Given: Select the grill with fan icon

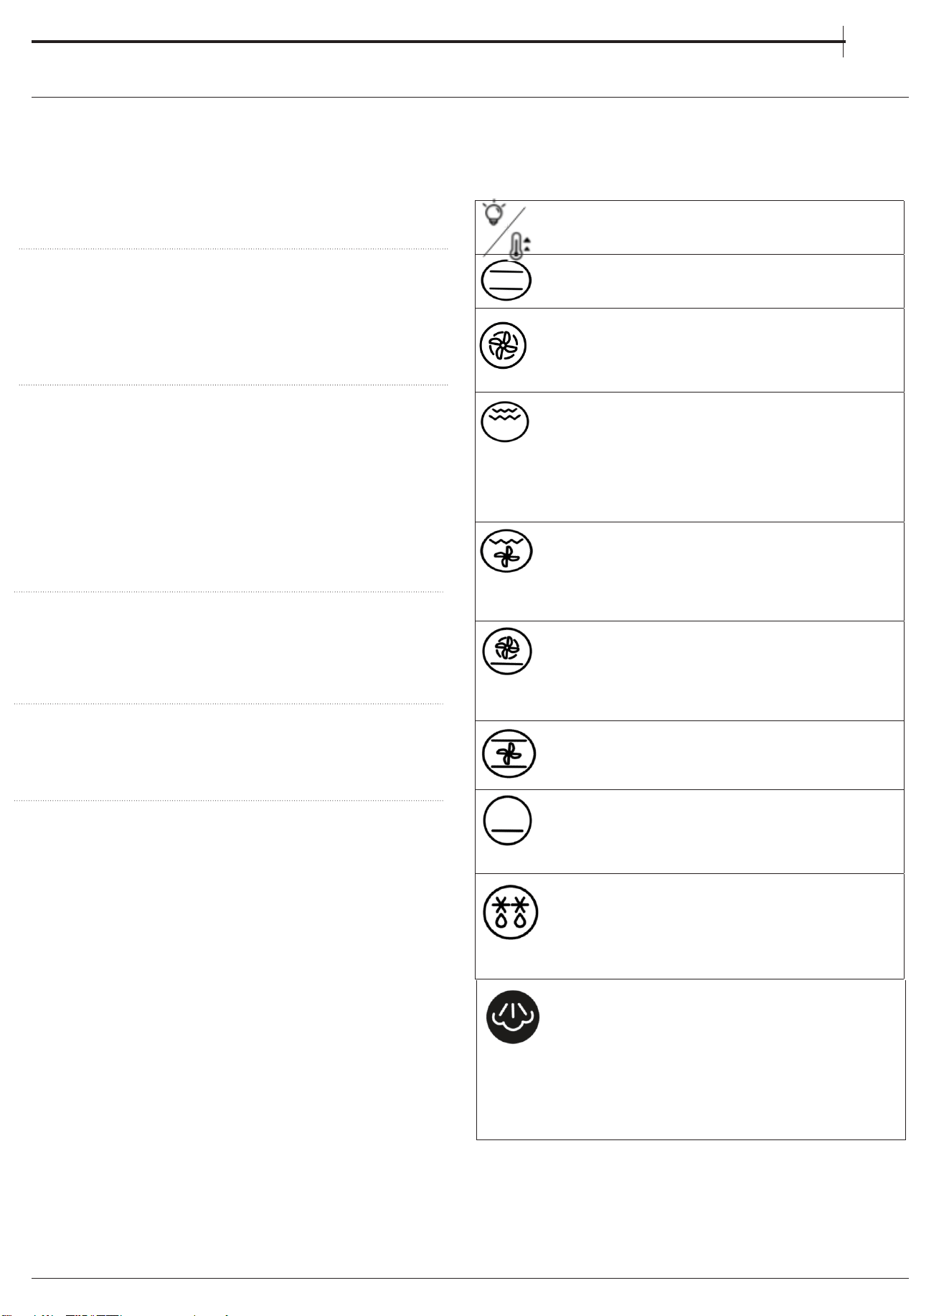Looking at the screenshot, I should [x=506, y=552].
